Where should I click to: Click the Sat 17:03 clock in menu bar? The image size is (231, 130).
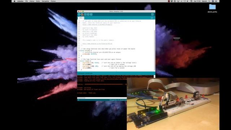click(x=197, y=1)
